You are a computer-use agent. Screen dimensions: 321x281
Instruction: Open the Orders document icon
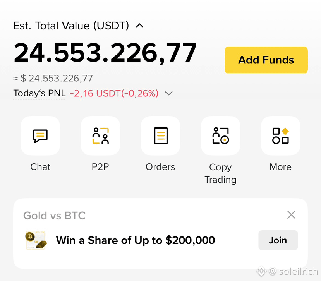[160, 136]
